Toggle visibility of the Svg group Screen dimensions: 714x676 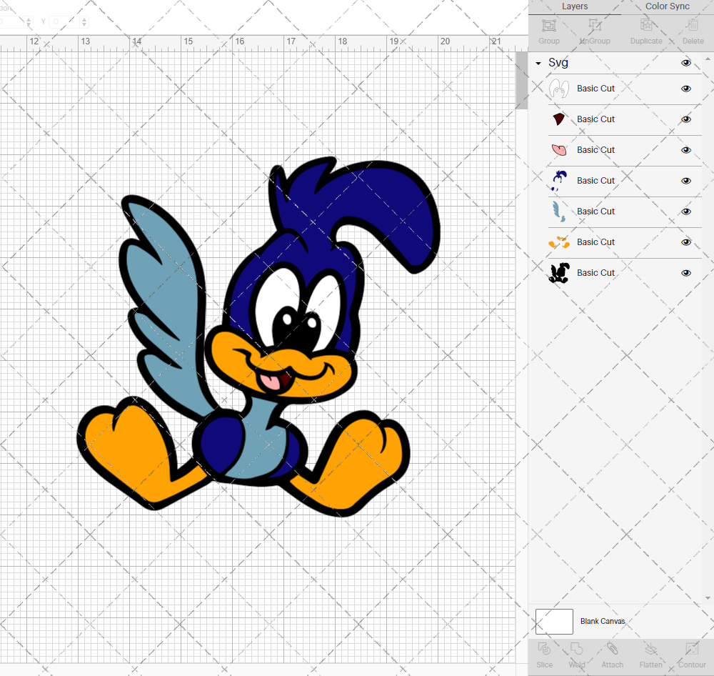(686, 63)
